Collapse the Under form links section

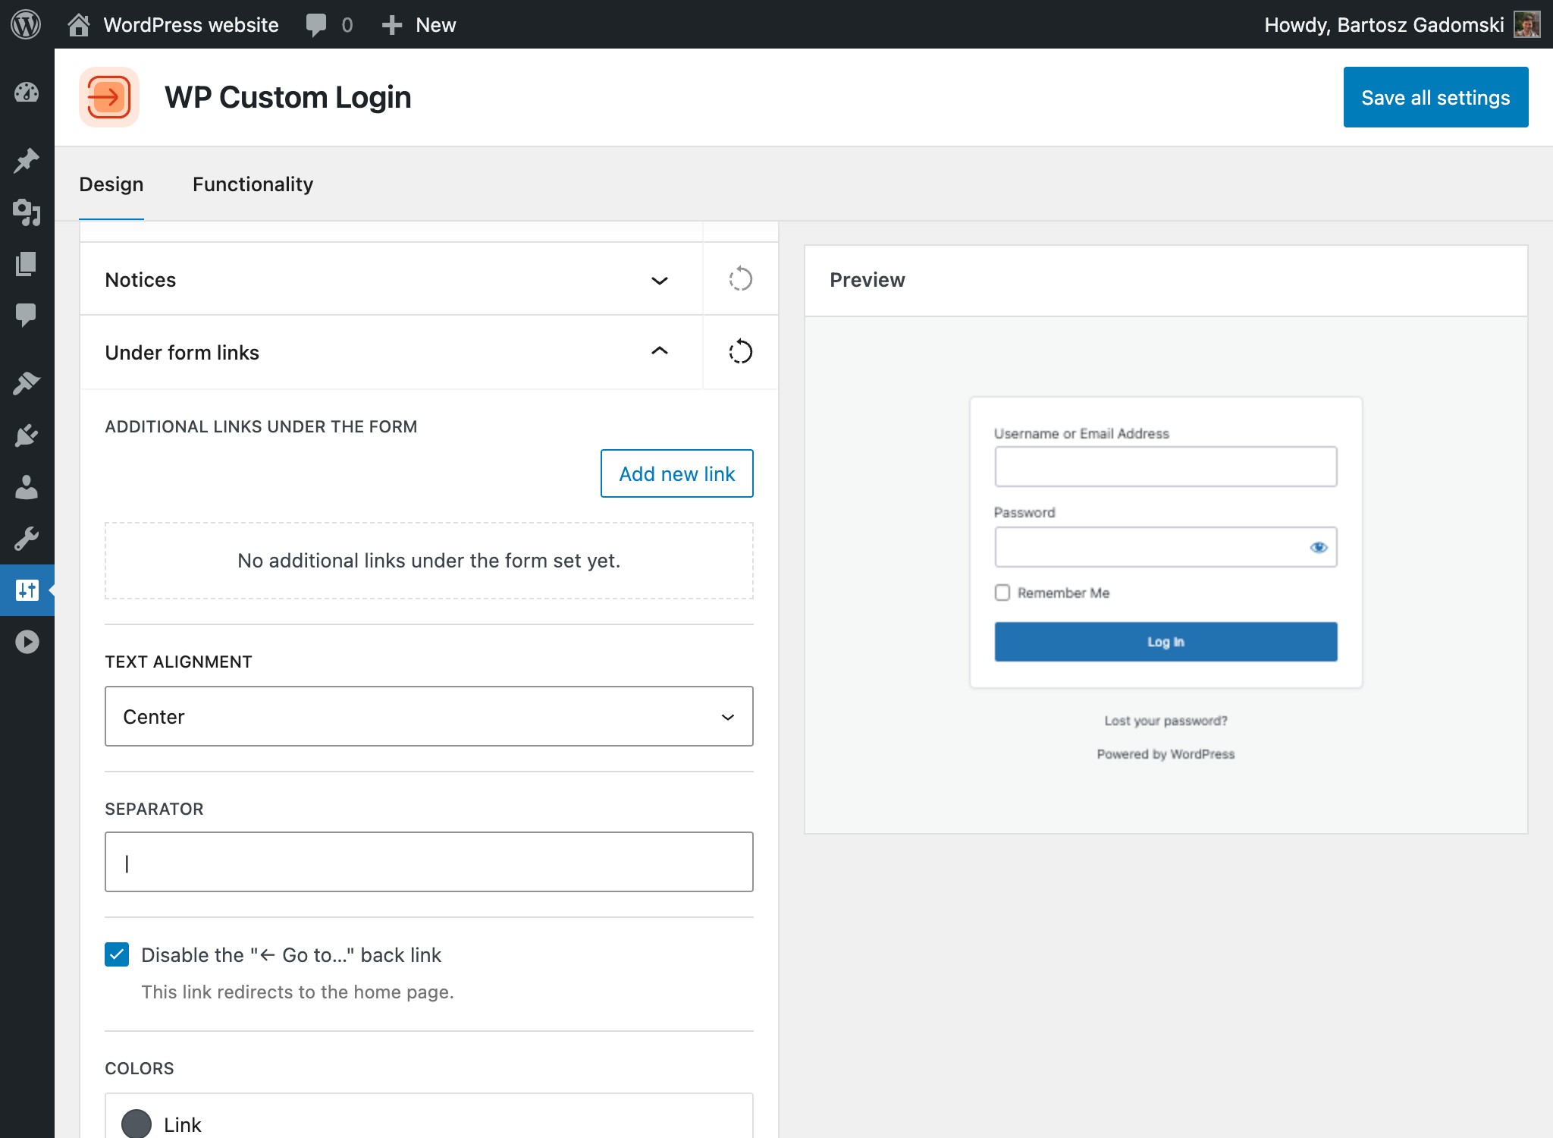[x=659, y=352]
